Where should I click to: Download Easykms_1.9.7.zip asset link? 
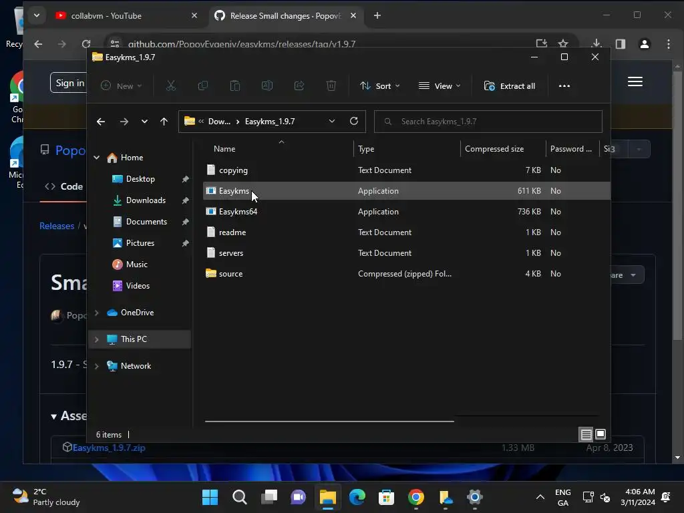[x=109, y=448]
